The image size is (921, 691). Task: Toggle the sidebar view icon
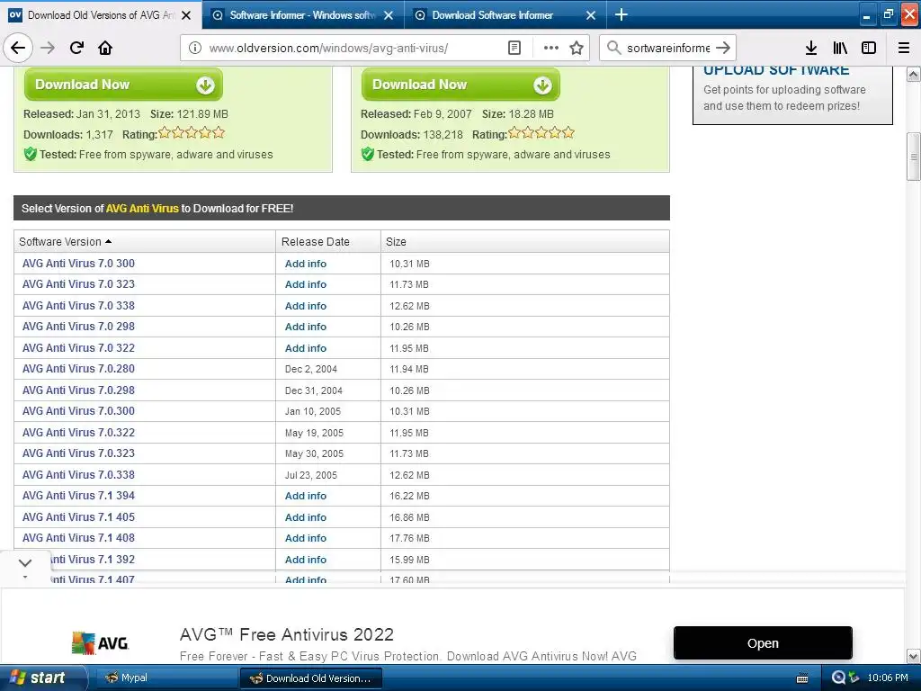tap(869, 48)
